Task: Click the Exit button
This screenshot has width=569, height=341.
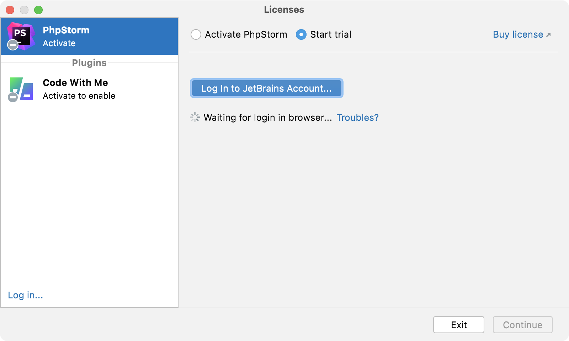Action: point(458,324)
